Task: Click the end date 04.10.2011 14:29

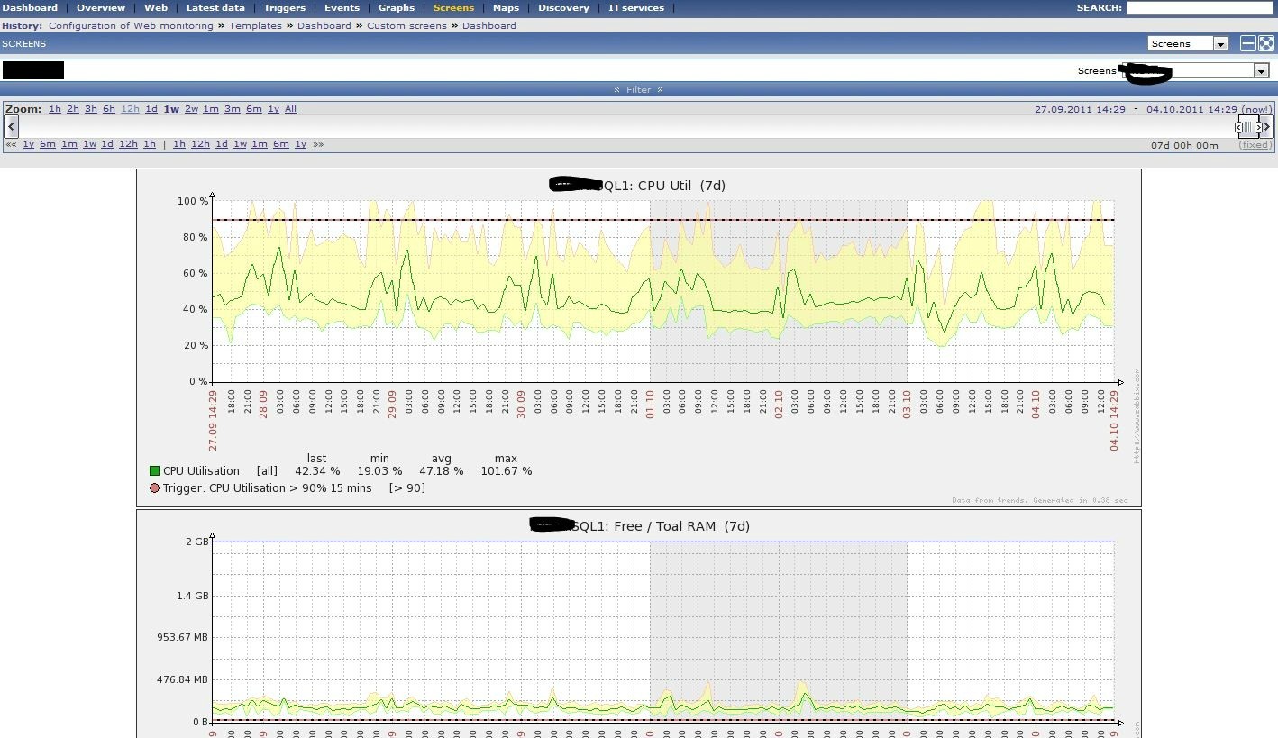Action: 1191,109
